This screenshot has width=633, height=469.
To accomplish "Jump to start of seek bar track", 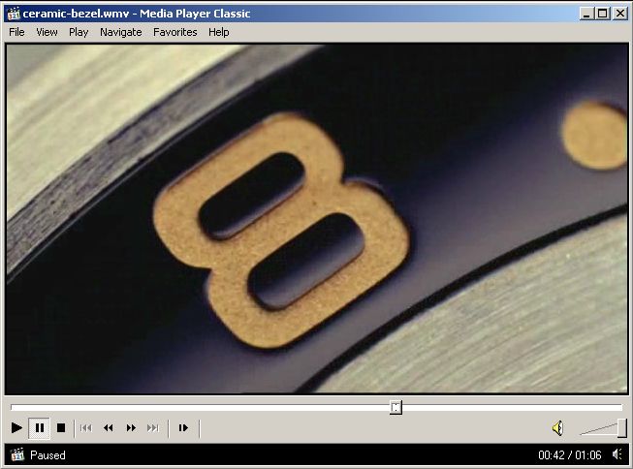I will pos(12,407).
